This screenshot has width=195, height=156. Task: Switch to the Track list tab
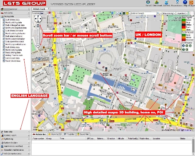[69, 134]
